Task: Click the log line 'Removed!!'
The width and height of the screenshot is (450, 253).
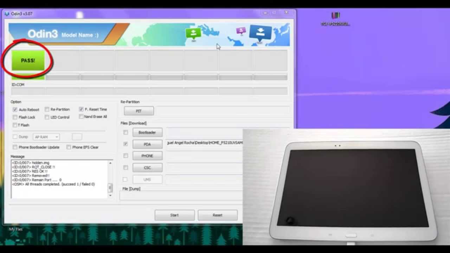Action: tap(31, 176)
